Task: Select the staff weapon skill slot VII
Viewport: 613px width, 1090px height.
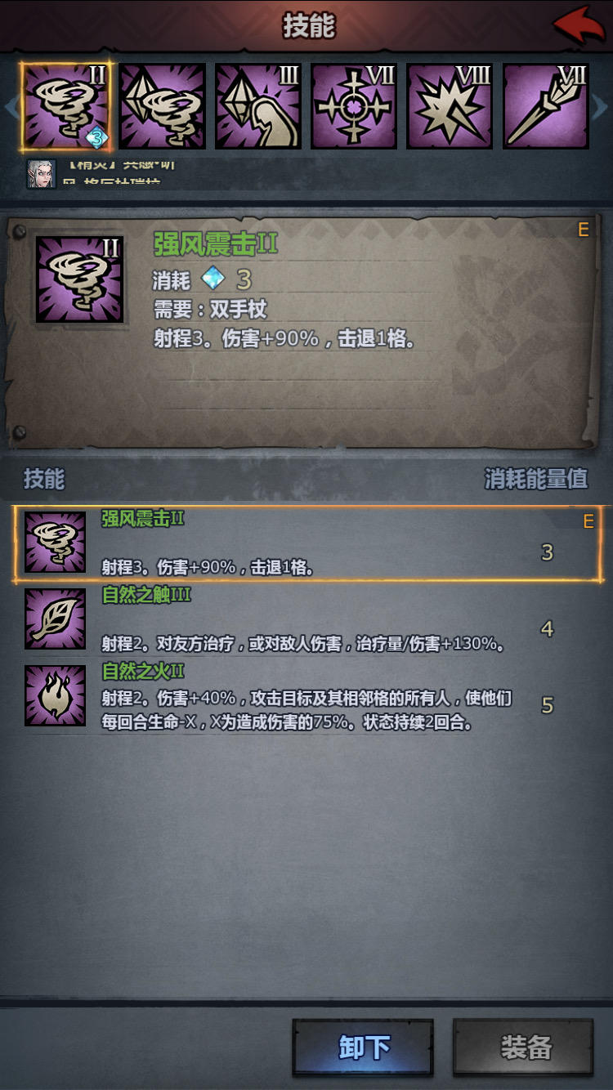Action: pos(546,106)
